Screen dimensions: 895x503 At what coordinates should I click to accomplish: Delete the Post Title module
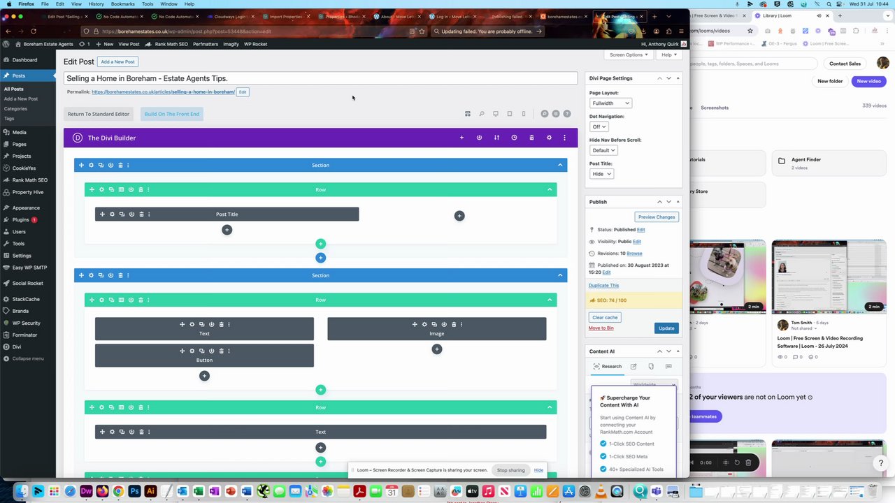(x=141, y=214)
